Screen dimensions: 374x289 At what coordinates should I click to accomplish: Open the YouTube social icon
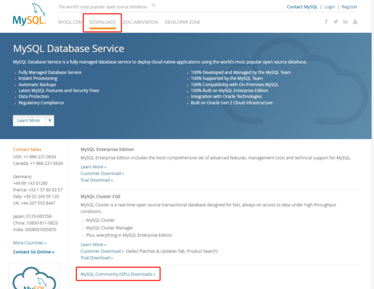(x=355, y=21)
